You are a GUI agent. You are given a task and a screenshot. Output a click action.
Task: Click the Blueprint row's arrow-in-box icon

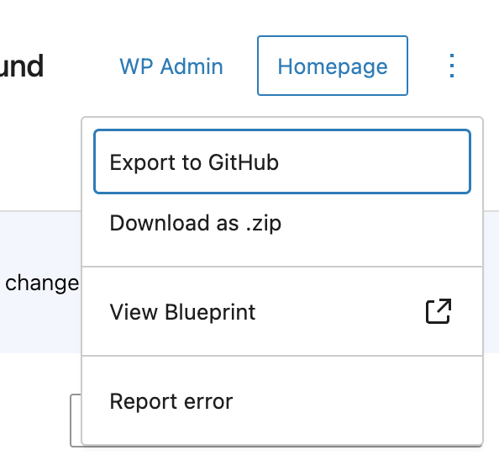tap(439, 311)
